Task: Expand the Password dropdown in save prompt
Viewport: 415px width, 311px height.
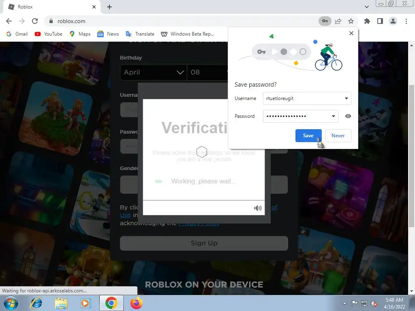Action: pyautogui.click(x=334, y=116)
